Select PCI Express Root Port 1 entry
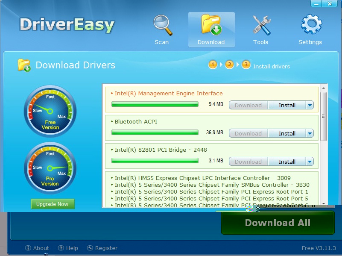This screenshot has height=256, width=342. point(211,191)
